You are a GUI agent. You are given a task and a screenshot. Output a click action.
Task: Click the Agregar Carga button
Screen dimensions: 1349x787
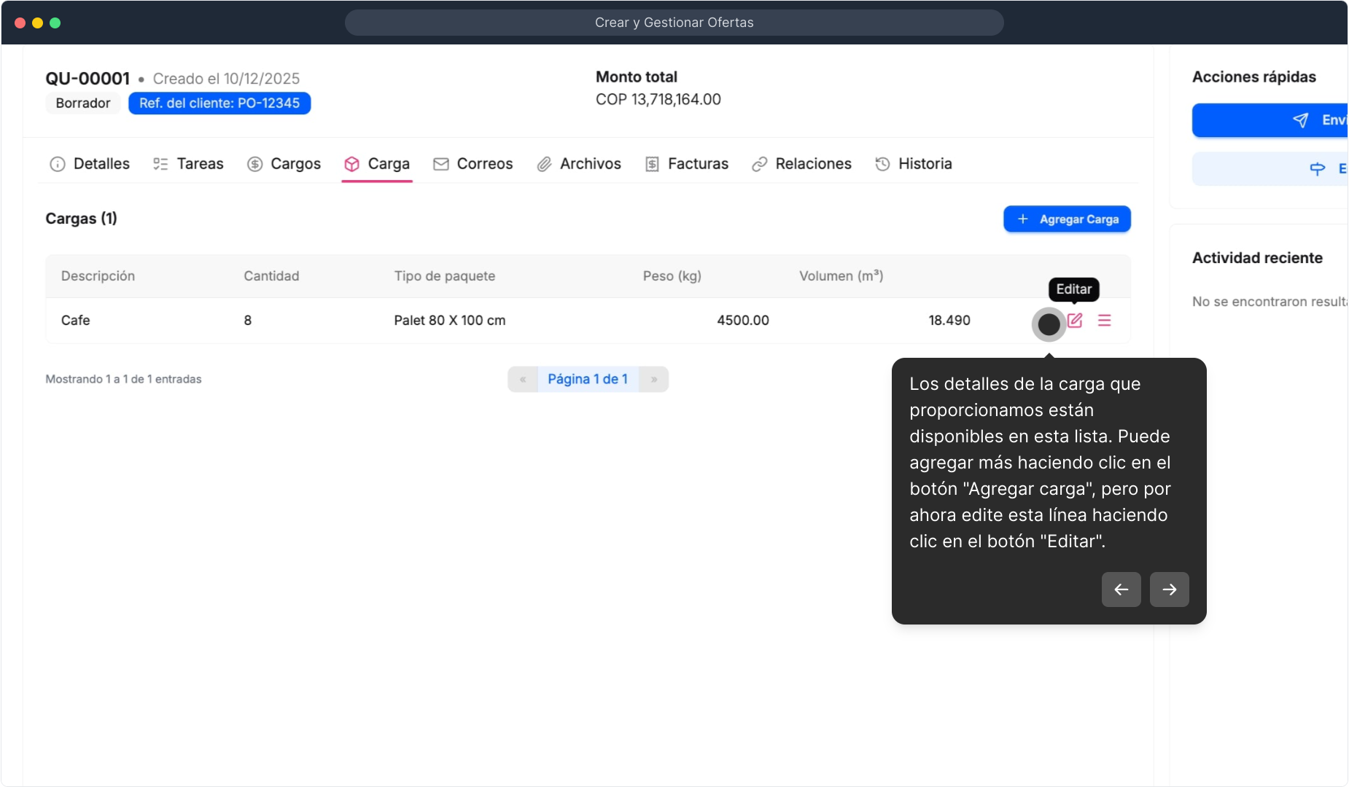click(x=1067, y=219)
